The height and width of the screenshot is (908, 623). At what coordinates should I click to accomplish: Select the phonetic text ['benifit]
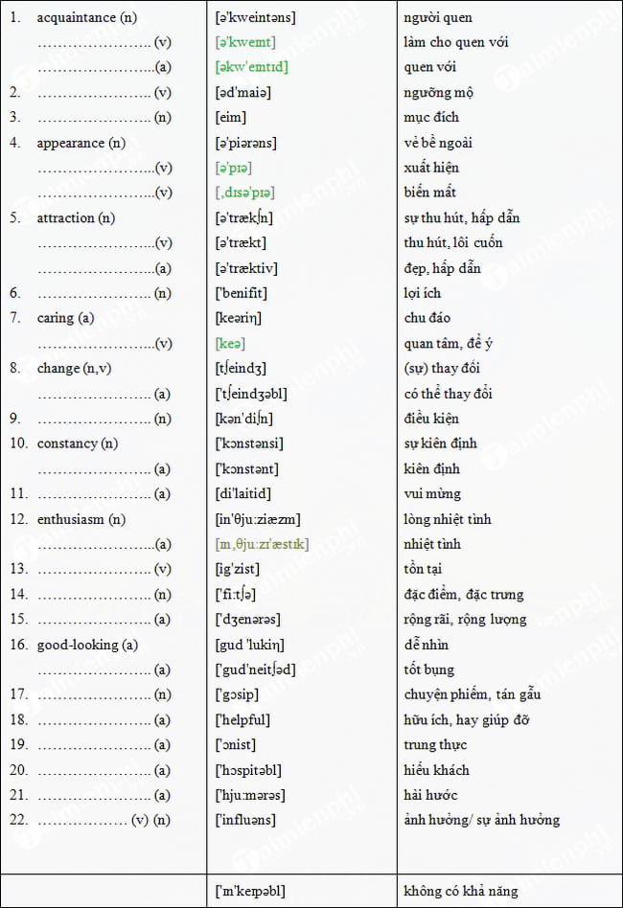click(242, 293)
